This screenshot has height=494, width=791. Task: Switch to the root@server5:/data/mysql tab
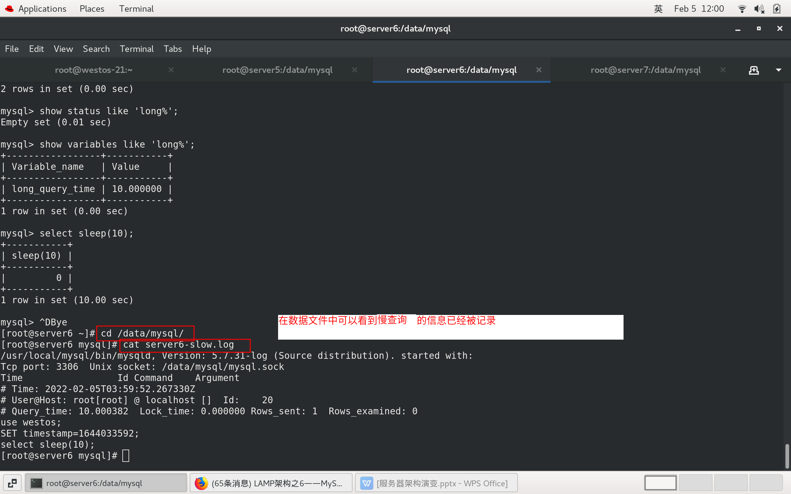(x=277, y=70)
